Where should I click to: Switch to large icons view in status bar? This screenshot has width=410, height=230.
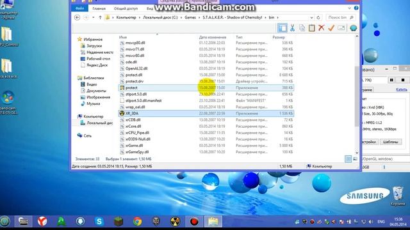(355, 159)
